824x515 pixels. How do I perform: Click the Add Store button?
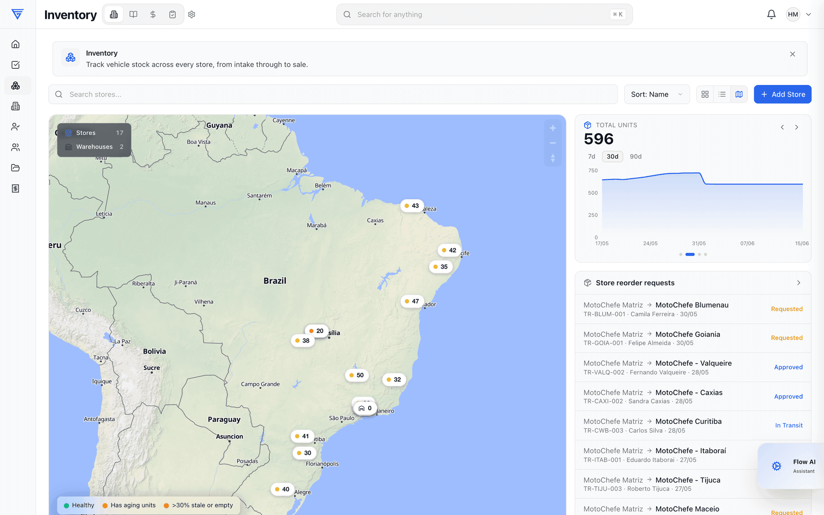[782, 94]
